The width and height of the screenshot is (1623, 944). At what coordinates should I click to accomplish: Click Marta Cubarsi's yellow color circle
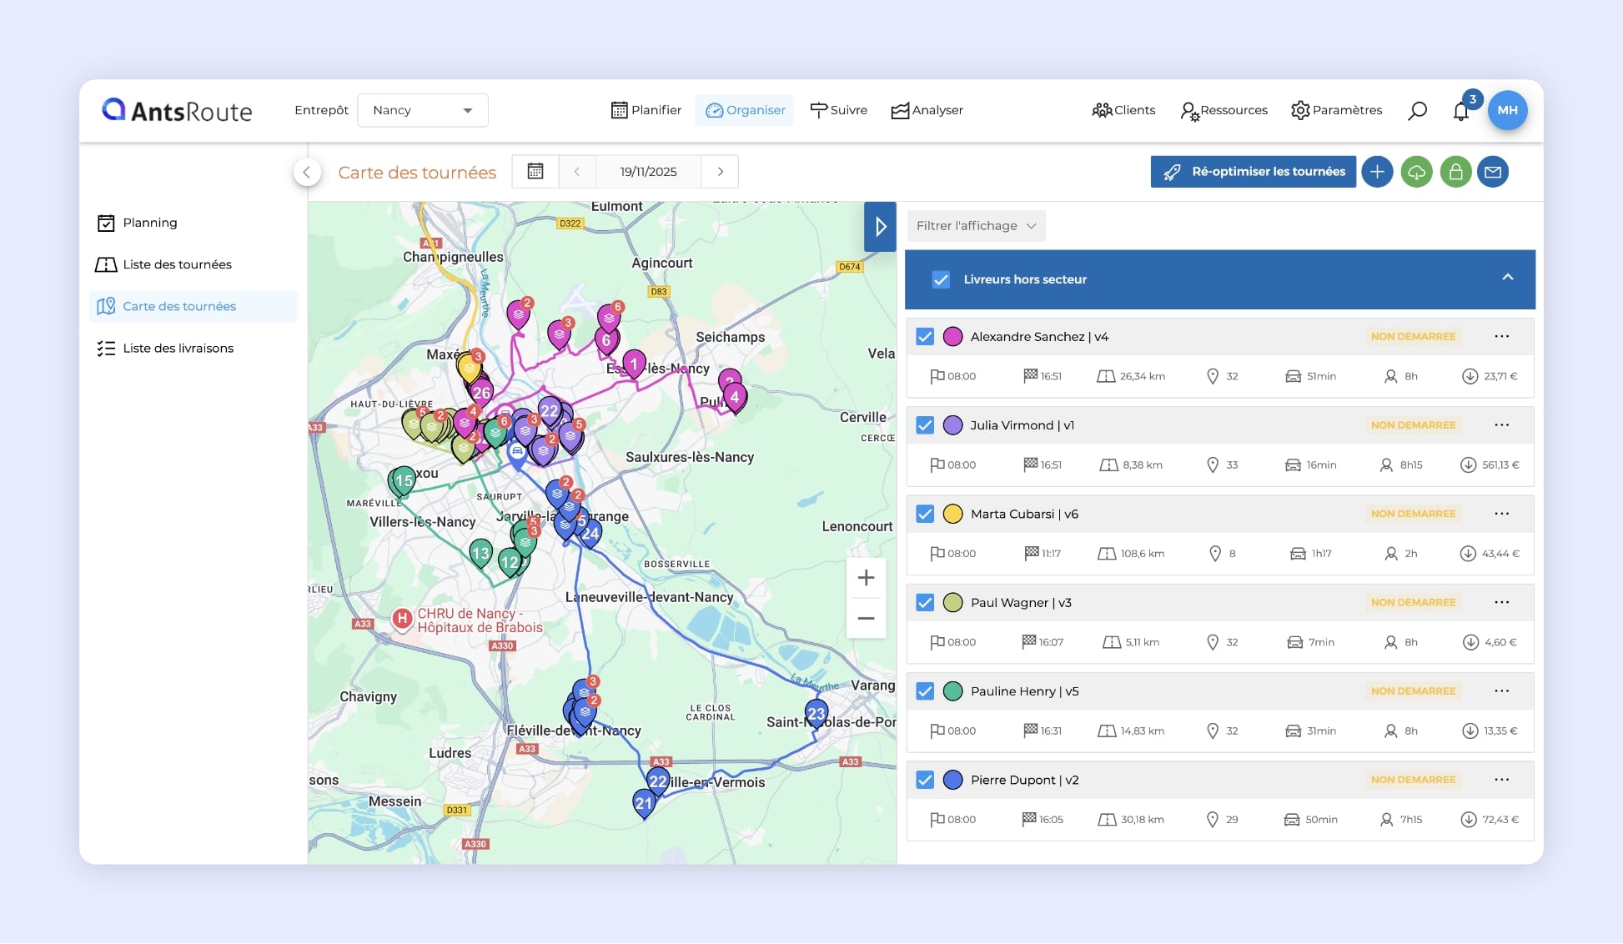[x=952, y=514]
